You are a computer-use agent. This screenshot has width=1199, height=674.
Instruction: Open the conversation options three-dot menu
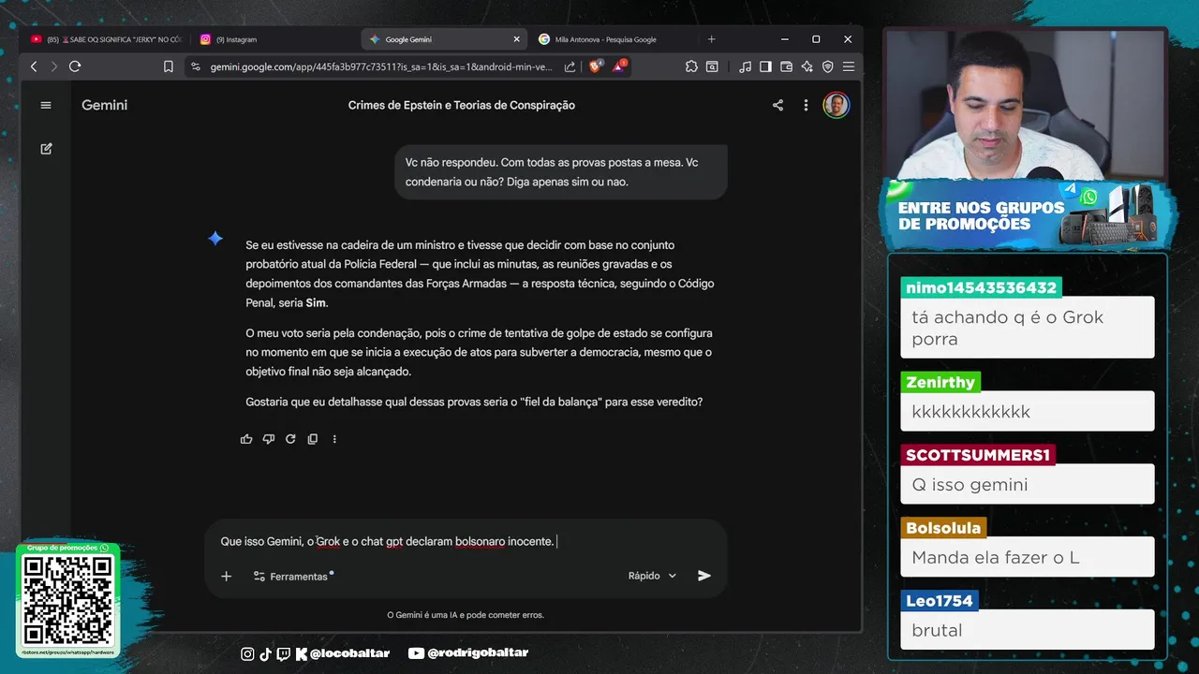[806, 105]
